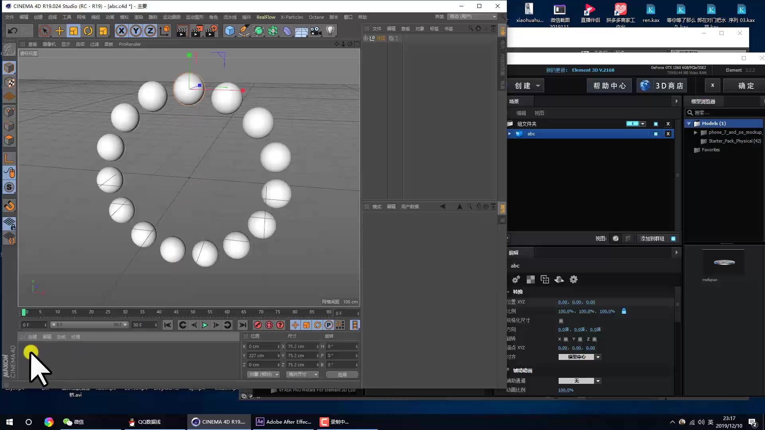
Task: Click the 帮助中心 button
Action: [x=609, y=85]
